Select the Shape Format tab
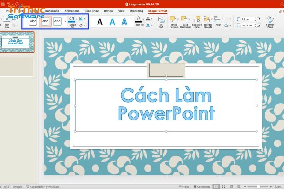284x189 pixels. [x=158, y=11]
